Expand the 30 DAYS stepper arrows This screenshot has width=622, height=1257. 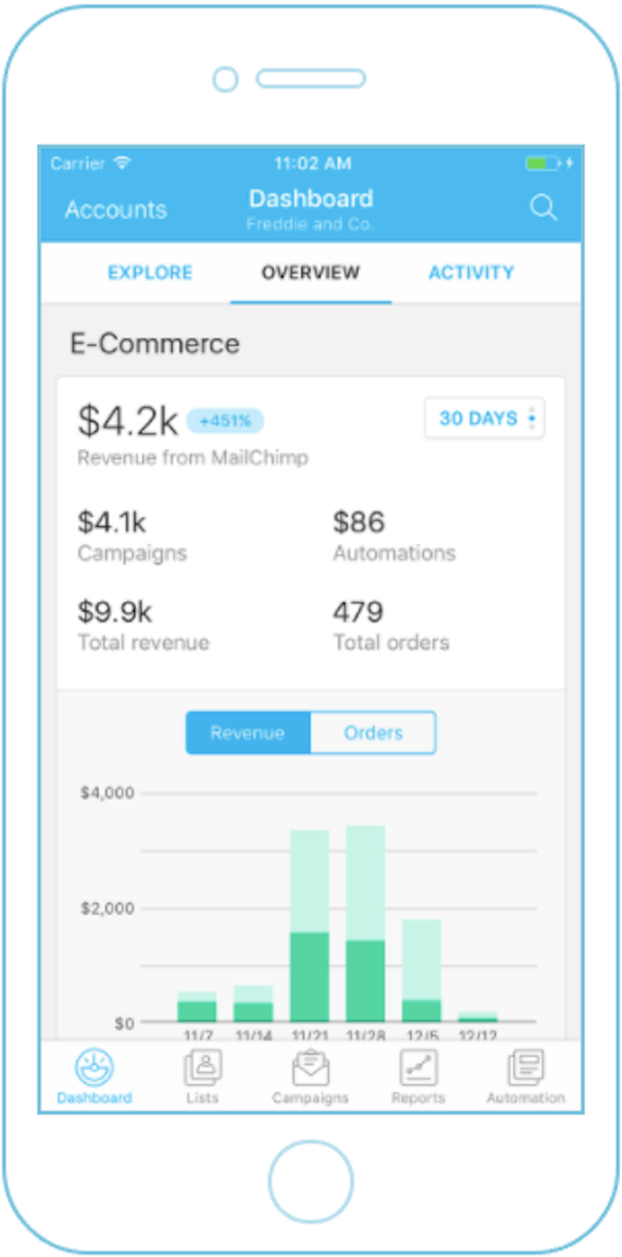click(x=532, y=418)
